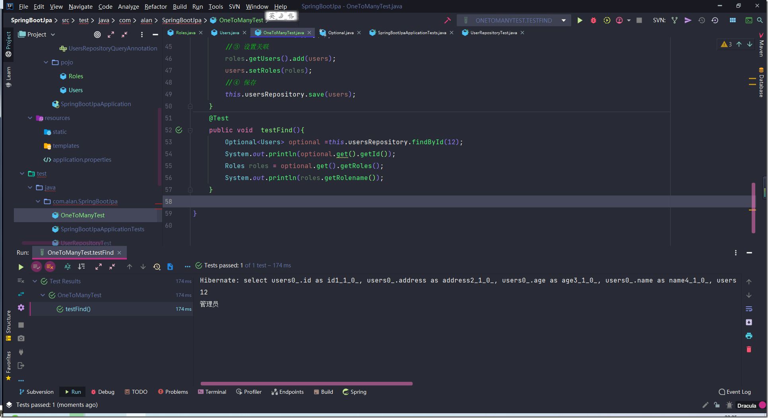The height and width of the screenshot is (418, 768).
Task: Export test results icon
Action: tap(170, 267)
